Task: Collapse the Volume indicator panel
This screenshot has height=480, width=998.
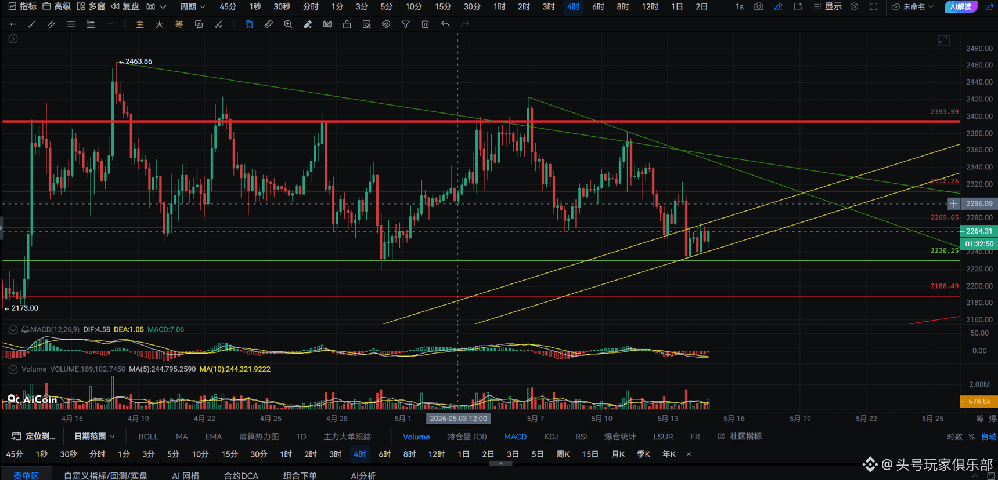Action: point(13,369)
